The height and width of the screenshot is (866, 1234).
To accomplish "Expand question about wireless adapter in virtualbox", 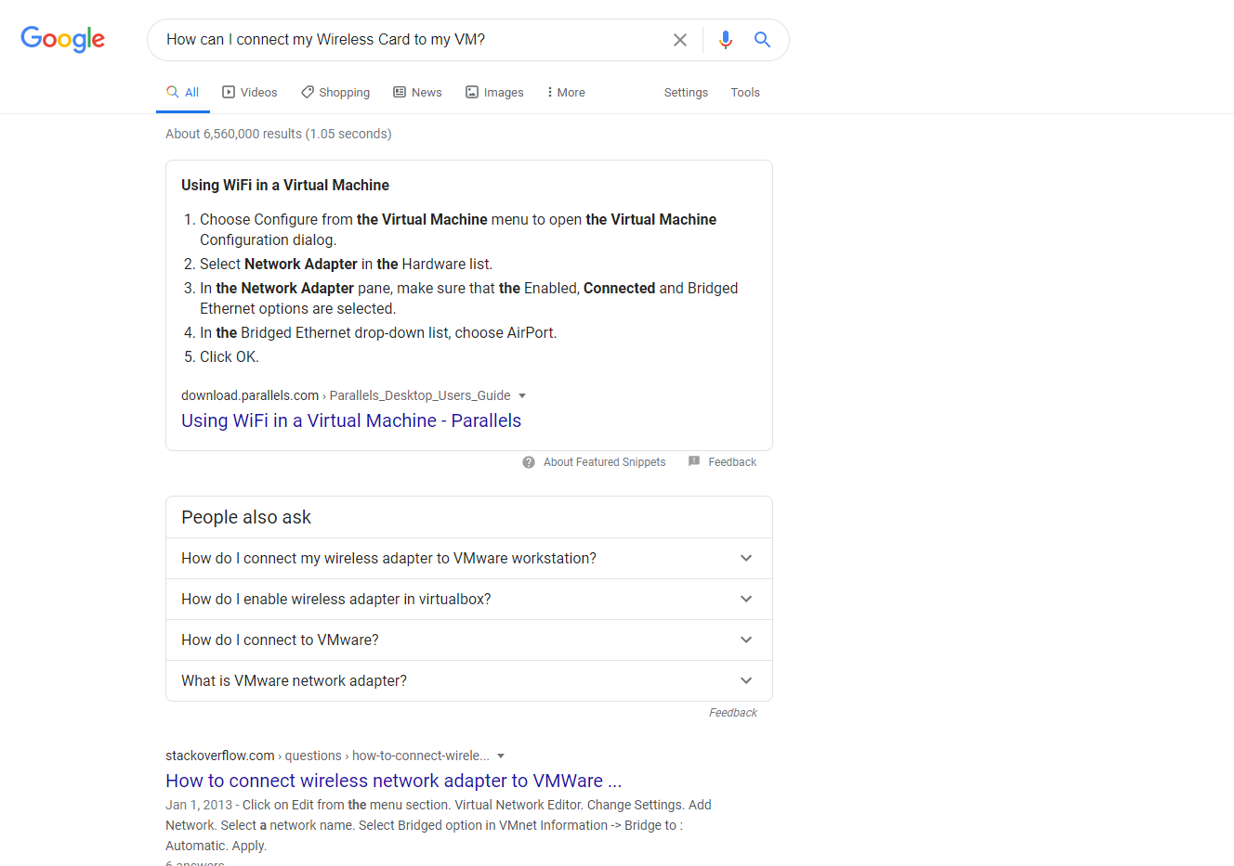I will 469,600.
